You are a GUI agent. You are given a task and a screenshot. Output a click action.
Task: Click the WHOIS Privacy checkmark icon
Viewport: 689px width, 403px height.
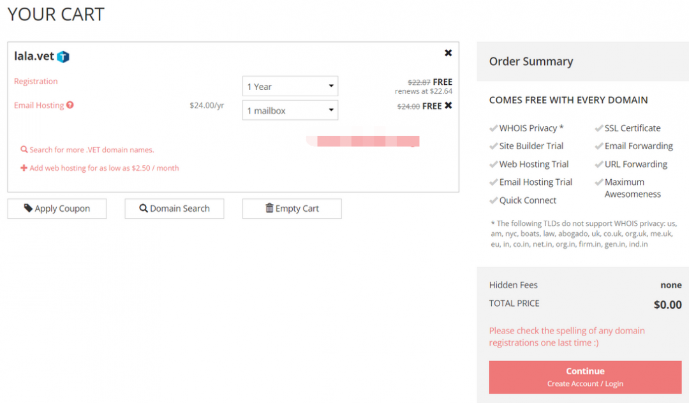493,128
